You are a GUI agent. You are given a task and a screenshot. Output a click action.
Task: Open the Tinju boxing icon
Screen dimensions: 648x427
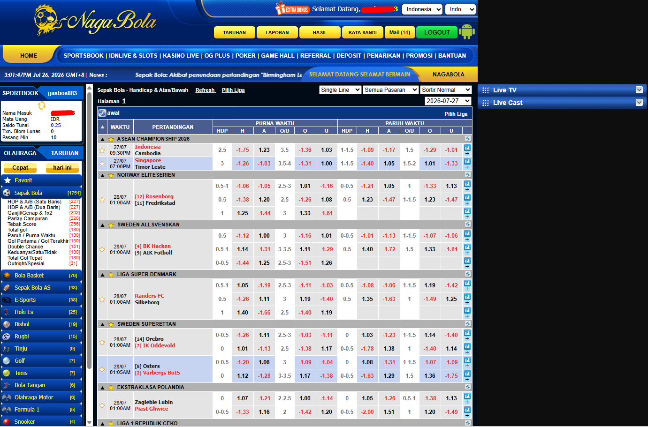7,349
